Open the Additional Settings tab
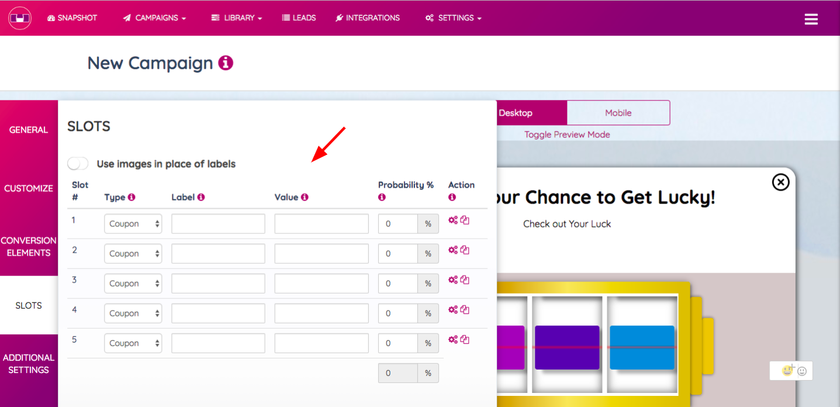The width and height of the screenshot is (840, 407). coord(29,364)
